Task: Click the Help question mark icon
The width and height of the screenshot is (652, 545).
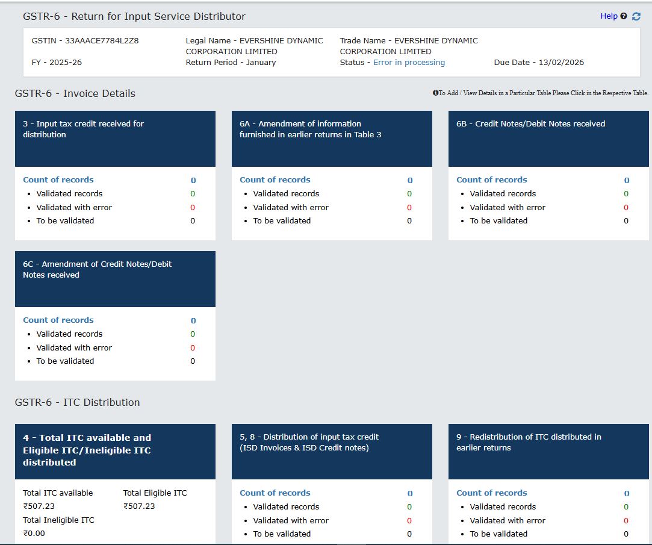Action: (623, 16)
